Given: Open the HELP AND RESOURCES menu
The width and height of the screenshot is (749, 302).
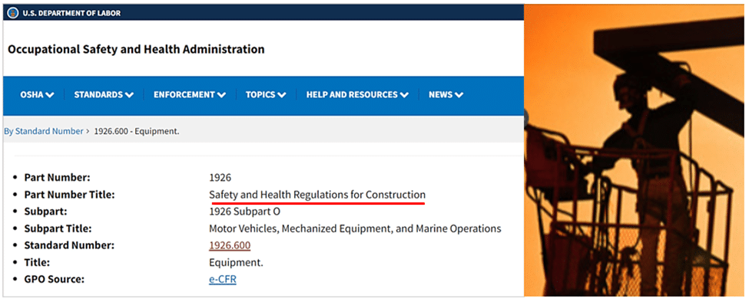Looking at the screenshot, I should click(357, 95).
